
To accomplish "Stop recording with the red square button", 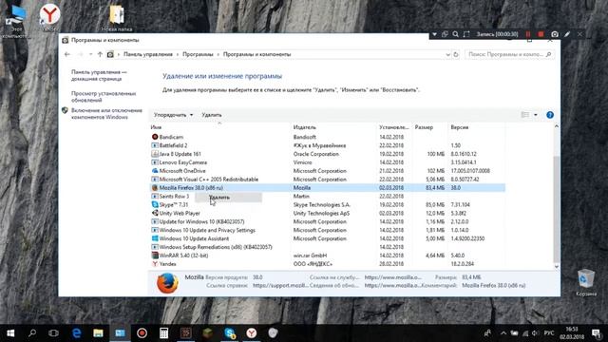I will click(x=541, y=34).
